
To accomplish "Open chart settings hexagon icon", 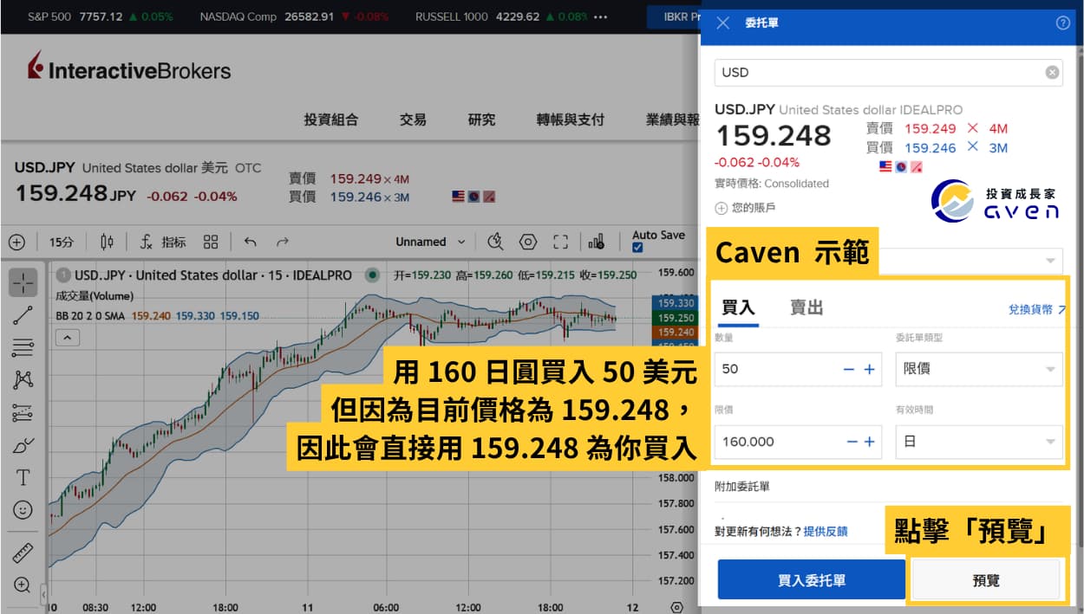I will tap(528, 242).
